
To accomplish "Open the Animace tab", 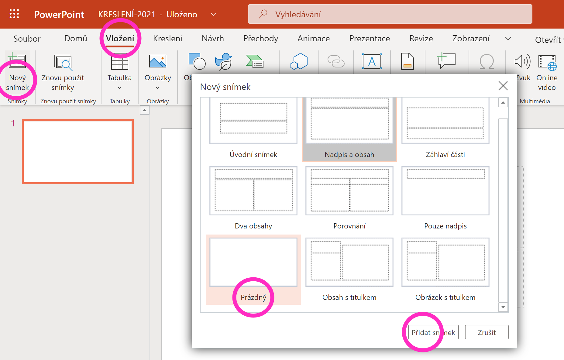I will (x=313, y=39).
